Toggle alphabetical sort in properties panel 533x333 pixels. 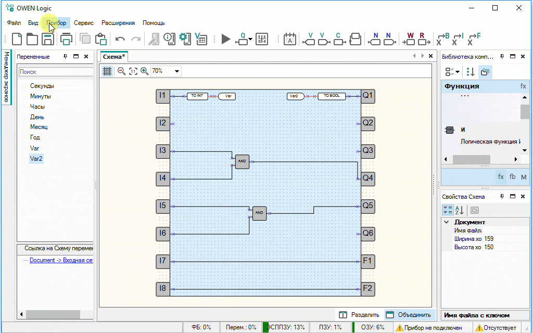[460, 210]
